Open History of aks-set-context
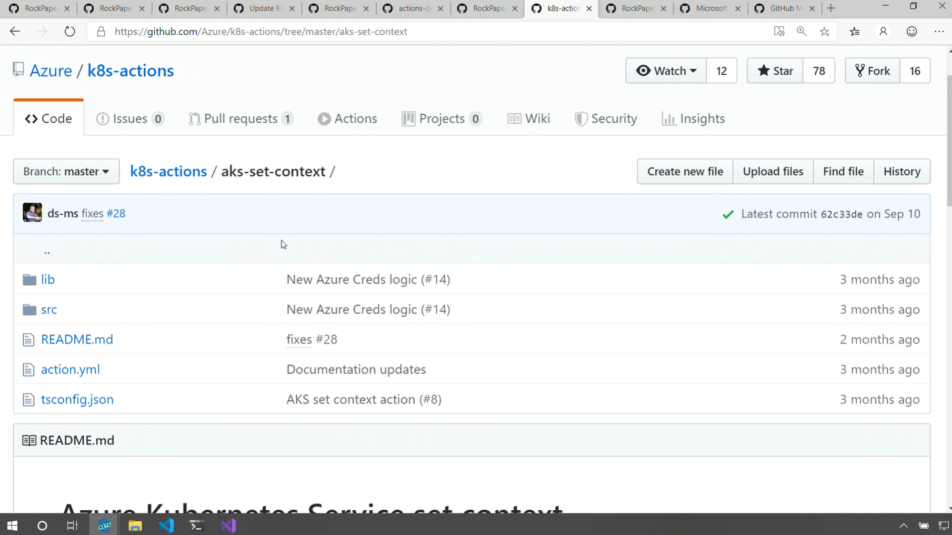This screenshot has width=952, height=535. pos(902,172)
